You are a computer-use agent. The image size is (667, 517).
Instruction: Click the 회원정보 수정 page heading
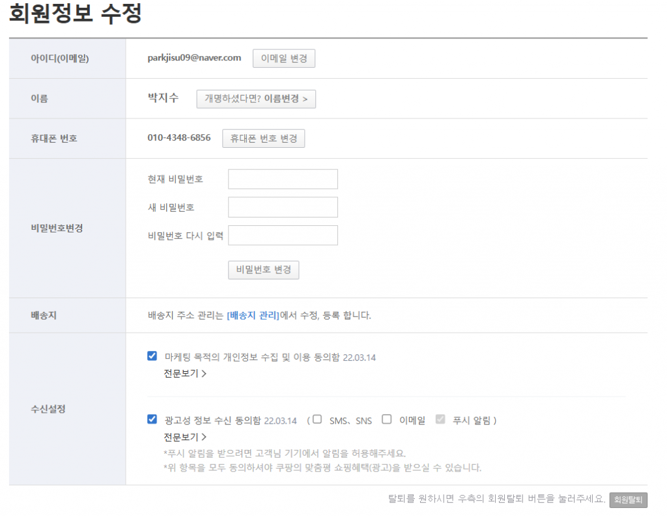[x=76, y=14]
